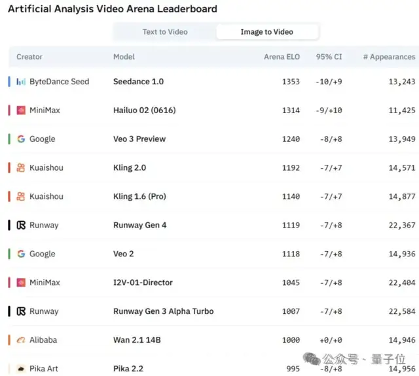Click the Model column header
419x376 pixels.
pos(124,57)
